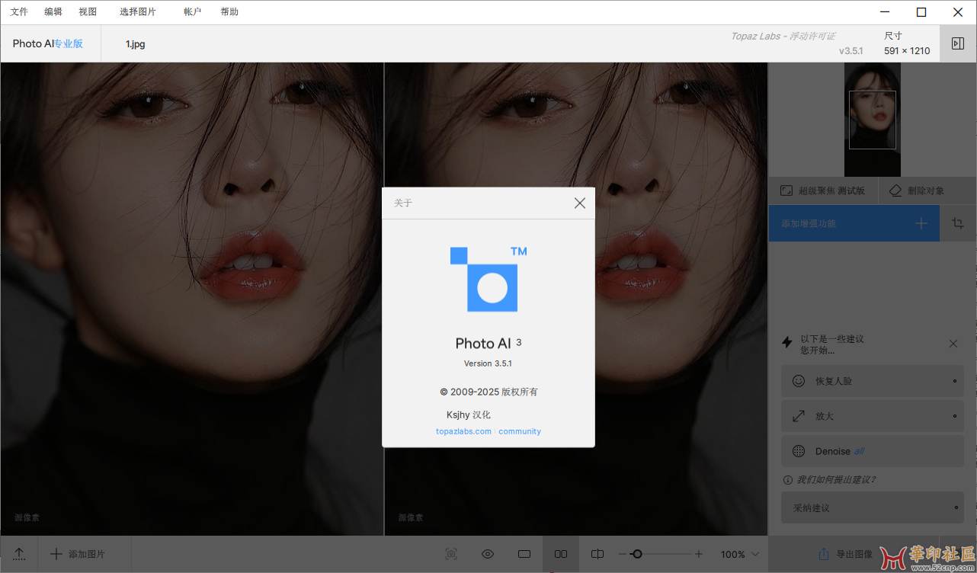Viewport: 977px width, 573px height.
Task: Open the topazlabs.com link
Action: click(x=463, y=431)
